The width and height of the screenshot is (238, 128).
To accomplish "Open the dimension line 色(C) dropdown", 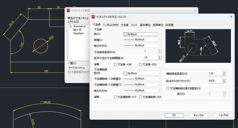I will click(142, 34).
